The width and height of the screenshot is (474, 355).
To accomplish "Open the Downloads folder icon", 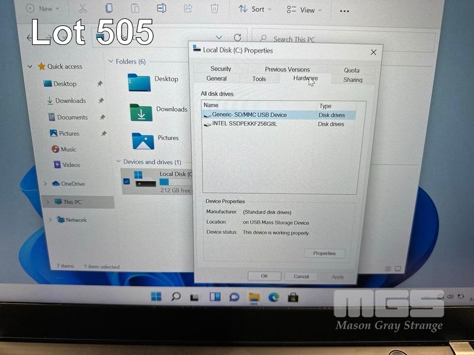I will pos(141,112).
